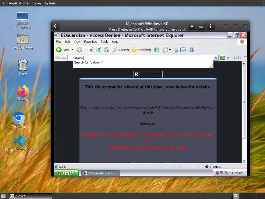Screen dimensions: 265x199
Task: Click the Windows flag logo in IE
Action: pyautogui.click(x=242, y=42)
